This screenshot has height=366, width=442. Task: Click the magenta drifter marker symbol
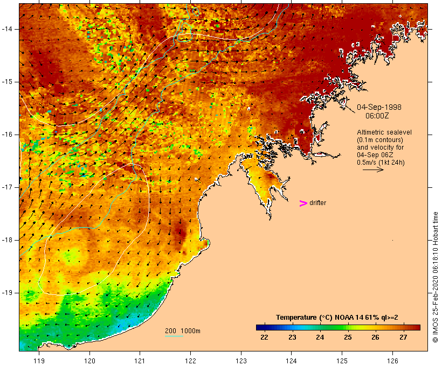pyautogui.click(x=303, y=203)
